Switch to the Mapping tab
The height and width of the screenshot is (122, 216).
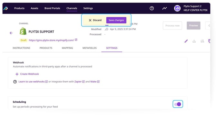click(67, 48)
